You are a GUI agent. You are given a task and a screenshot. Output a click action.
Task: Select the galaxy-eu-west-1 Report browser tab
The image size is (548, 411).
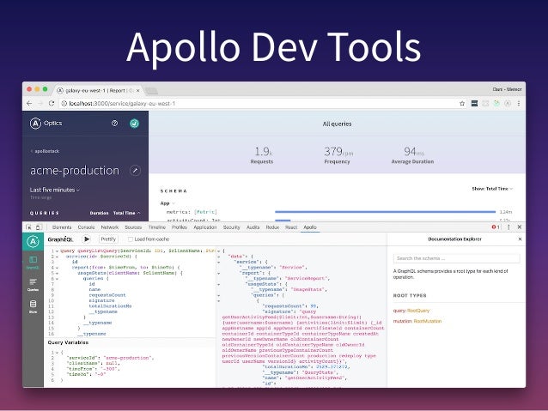[x=99, y=90]
